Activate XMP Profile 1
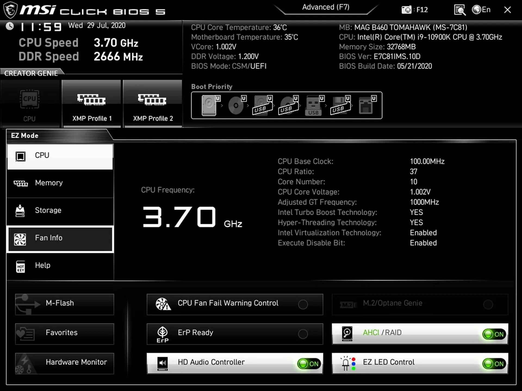Viewport: 522px width, 391px height. pyautogui.click(x=92, y=104)
